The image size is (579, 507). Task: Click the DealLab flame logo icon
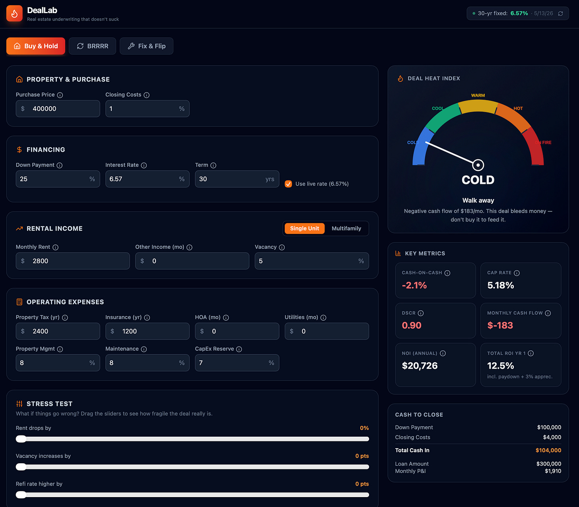(x=14, y=14)
